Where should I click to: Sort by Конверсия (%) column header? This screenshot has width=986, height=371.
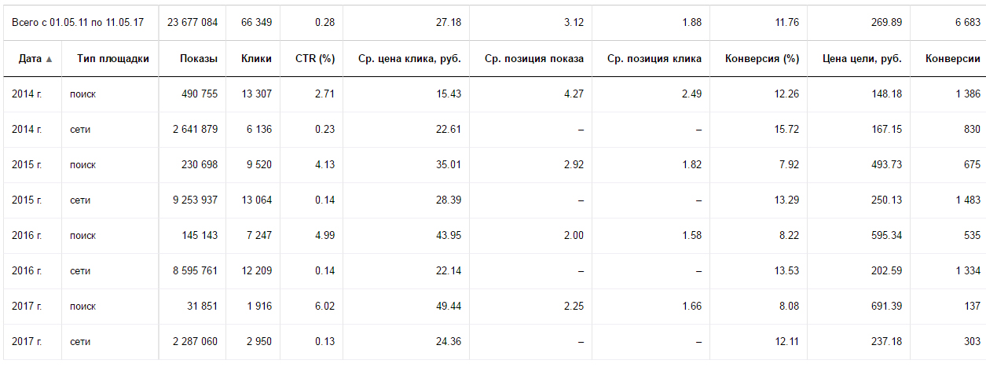(762, 59)
